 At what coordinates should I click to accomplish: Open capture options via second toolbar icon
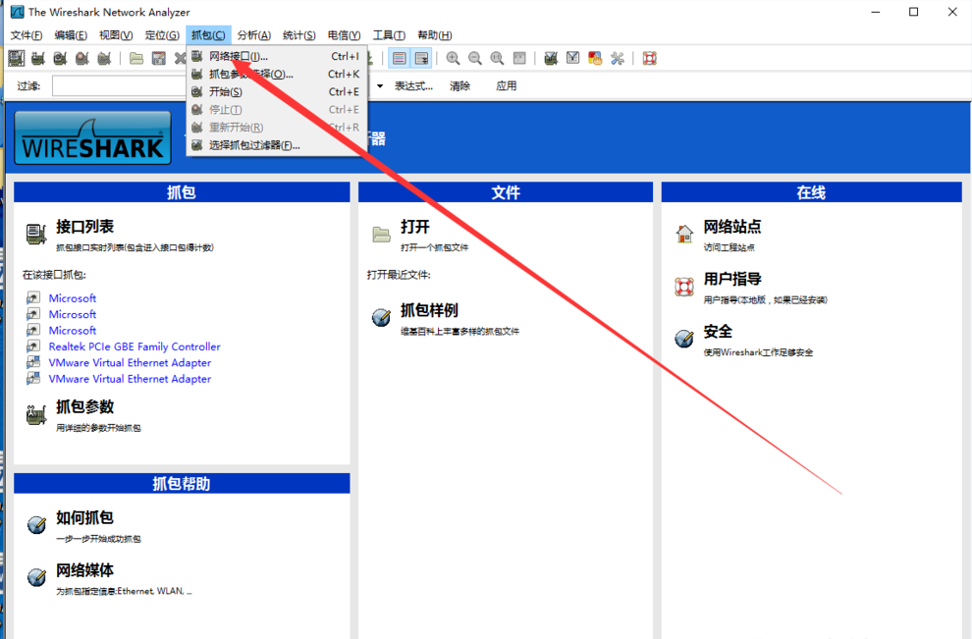[x=38, y=58]
